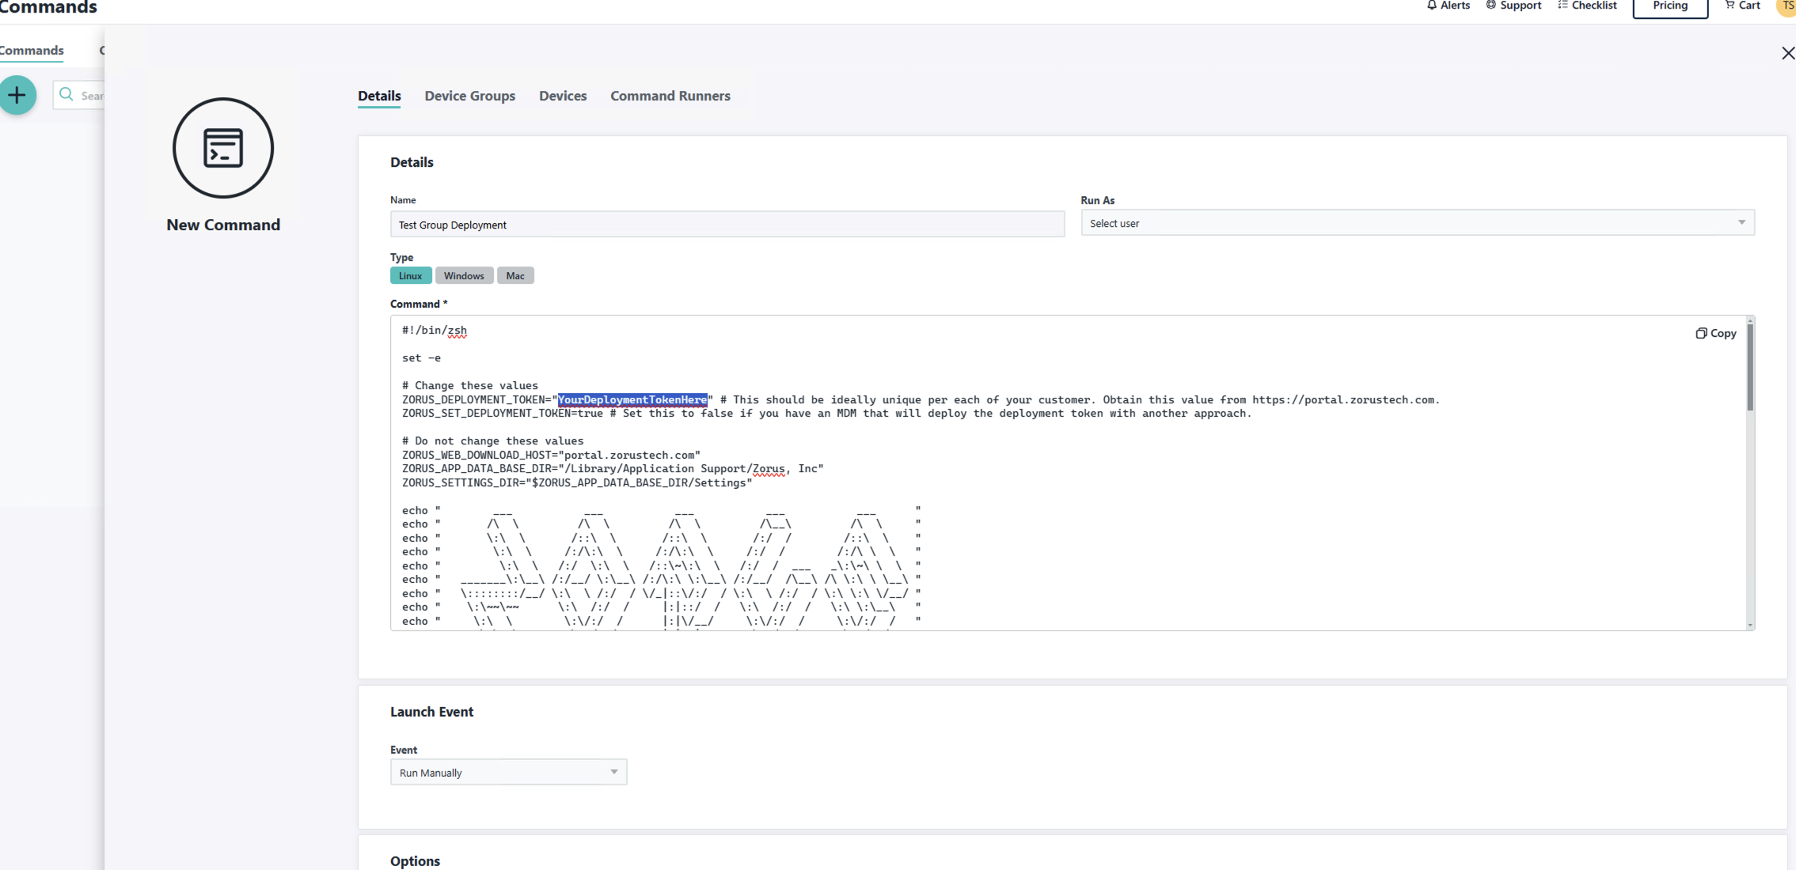Switch to the Devices tab
Viewport: 1796px width, 870px height.
pyautogui.click(x=563, y=96)
